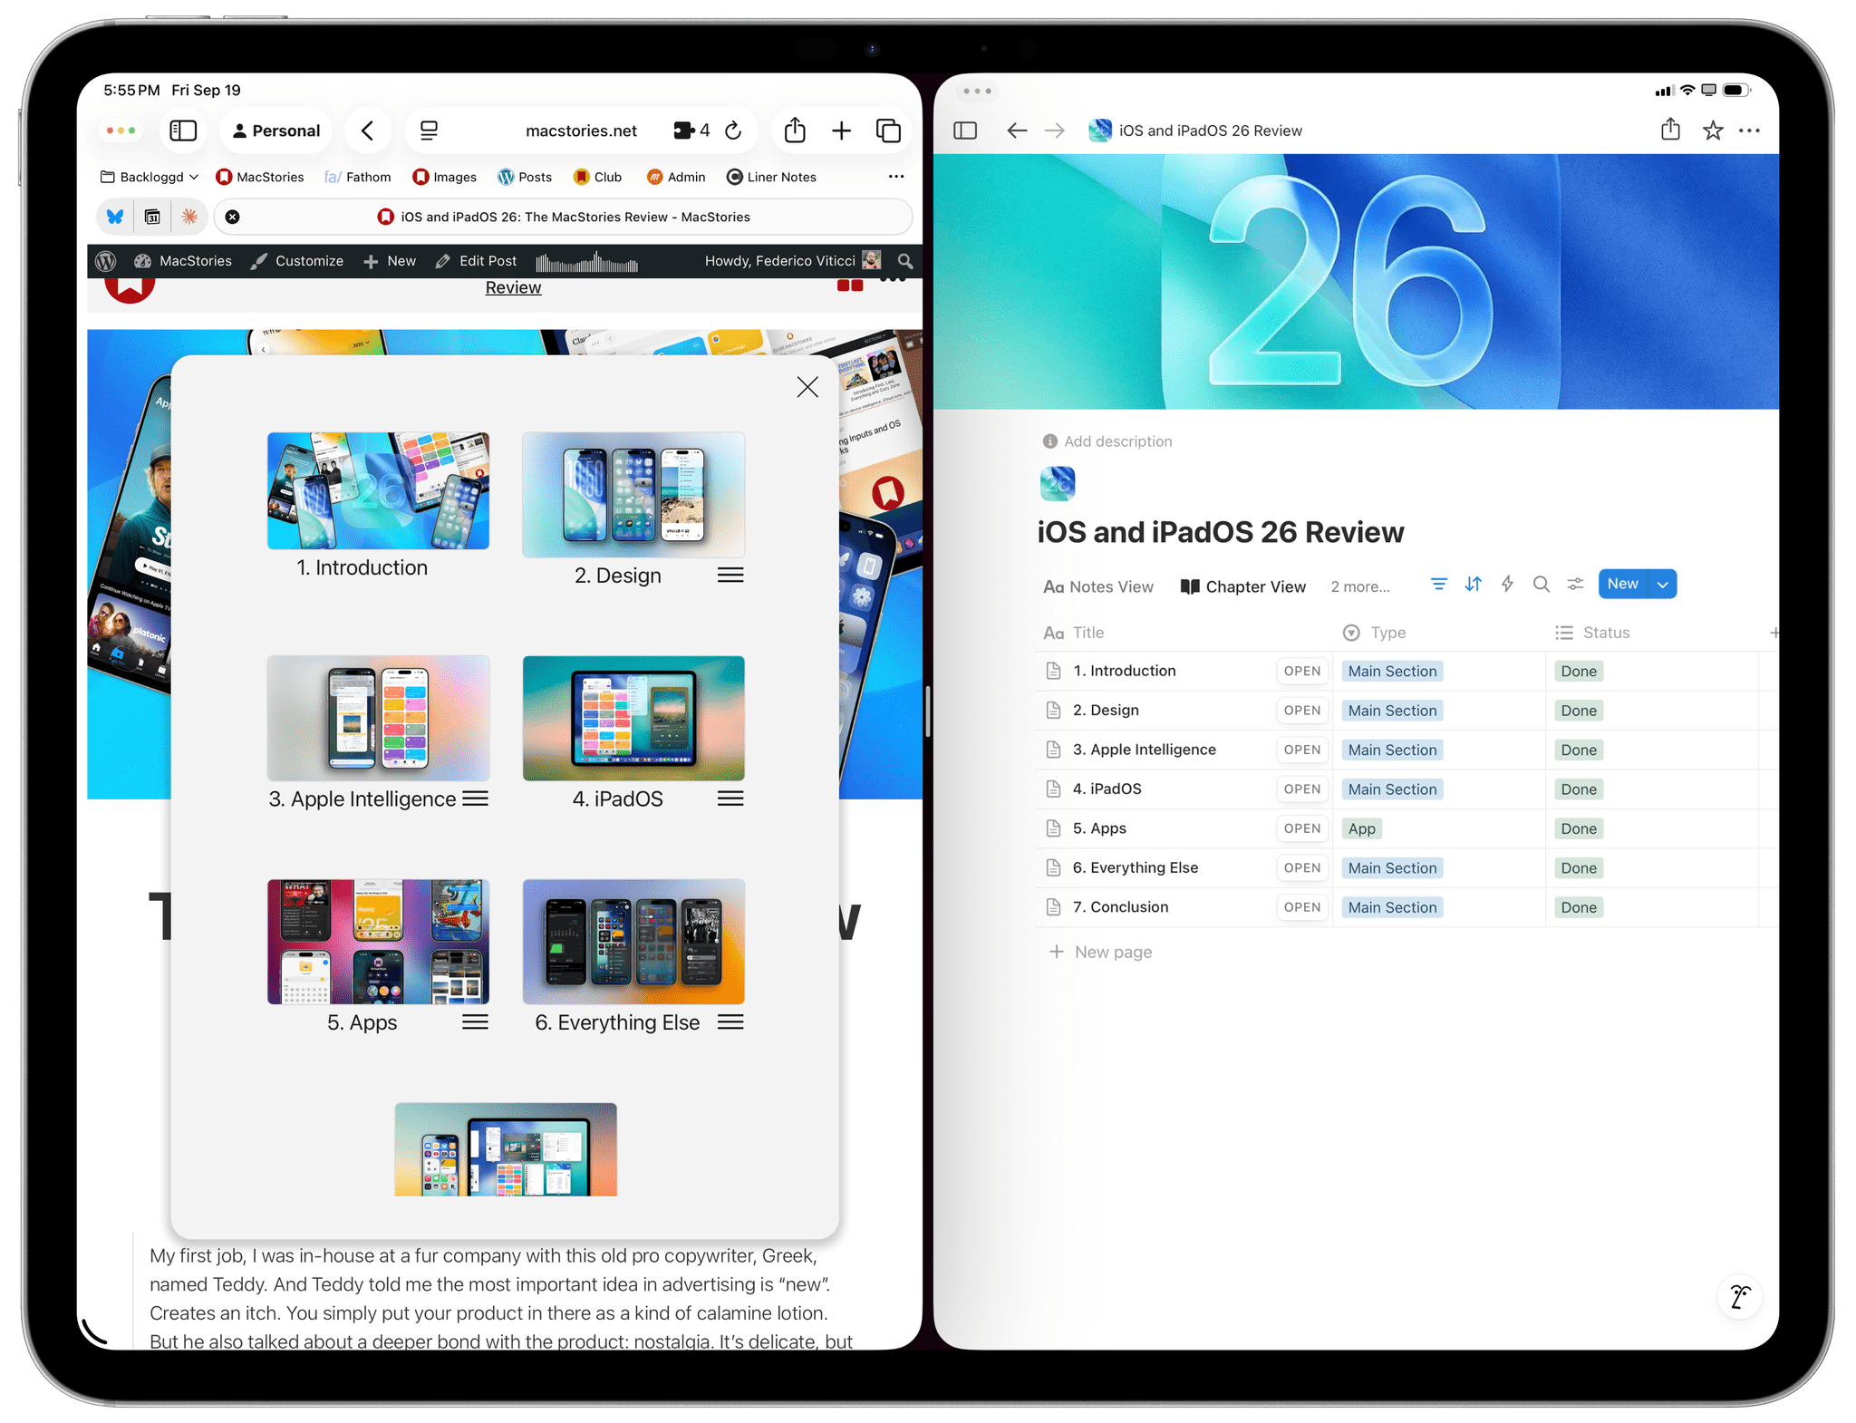
Task: Go back in Notion
Action: click(1017, 131)
